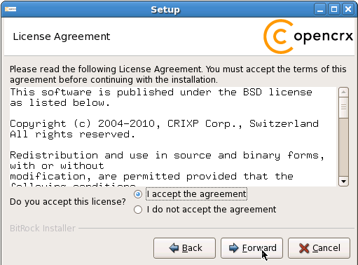The width and height of the screenshot is (358, 265).
Task: Click the Setup title bar text
Action: pos(165,10)
